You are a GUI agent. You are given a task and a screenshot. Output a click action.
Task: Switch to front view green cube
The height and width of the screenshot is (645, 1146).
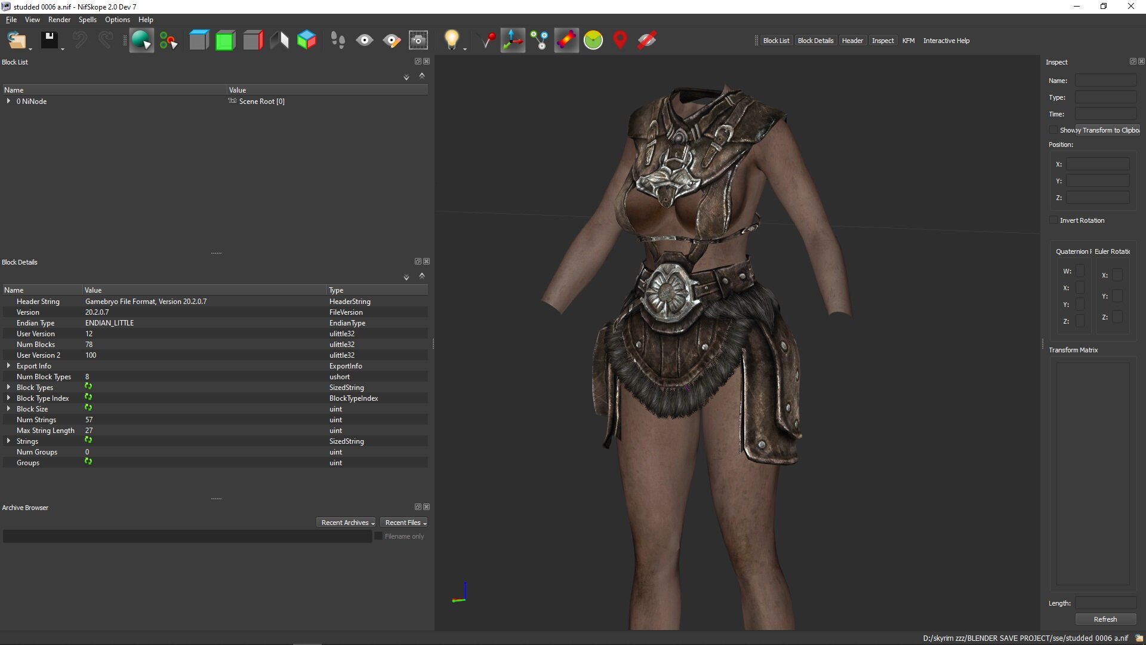click(226, 41)
